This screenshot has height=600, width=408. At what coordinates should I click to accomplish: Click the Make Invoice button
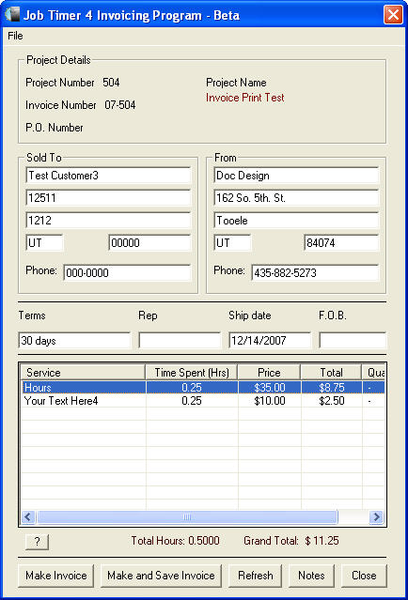click(55, 576)
